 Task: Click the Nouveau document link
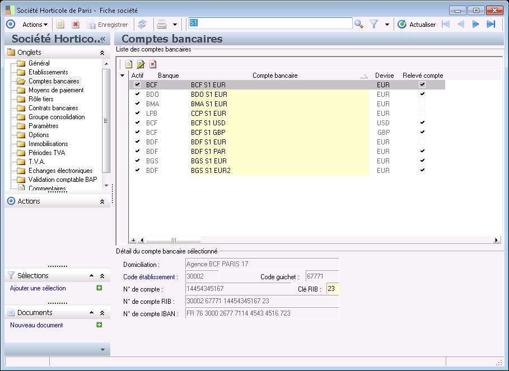pyautogui.click(x=36, y=325)
